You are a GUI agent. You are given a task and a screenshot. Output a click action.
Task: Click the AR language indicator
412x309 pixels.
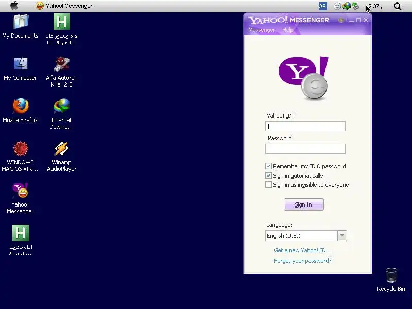(x=323, y=6)
